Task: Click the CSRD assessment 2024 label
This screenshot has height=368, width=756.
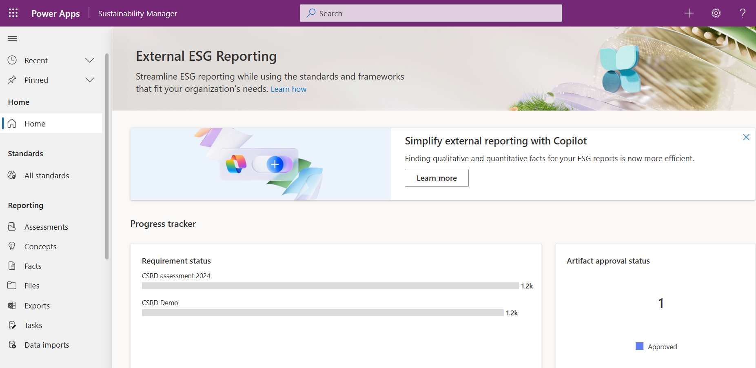Action: tap(176, 276)
